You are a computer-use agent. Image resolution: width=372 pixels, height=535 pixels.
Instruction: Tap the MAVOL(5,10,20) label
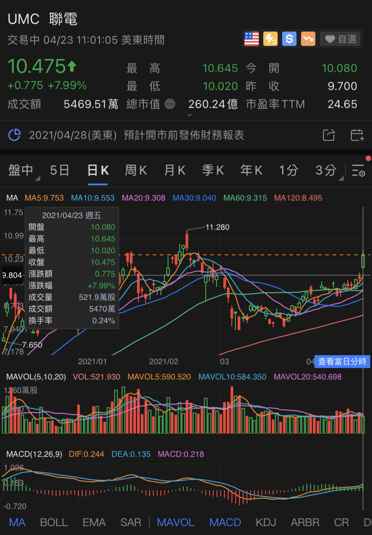[36, 377]
